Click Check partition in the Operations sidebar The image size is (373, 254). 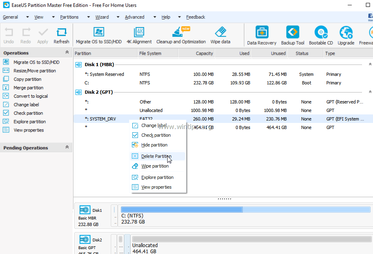28,113
